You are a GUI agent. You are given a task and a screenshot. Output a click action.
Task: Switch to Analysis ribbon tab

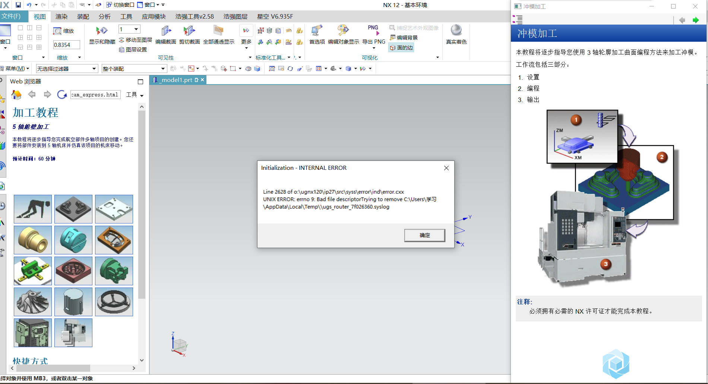point(105,17)
